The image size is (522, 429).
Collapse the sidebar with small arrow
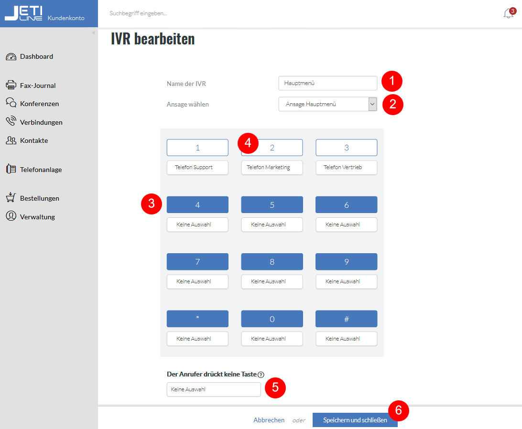93,32
